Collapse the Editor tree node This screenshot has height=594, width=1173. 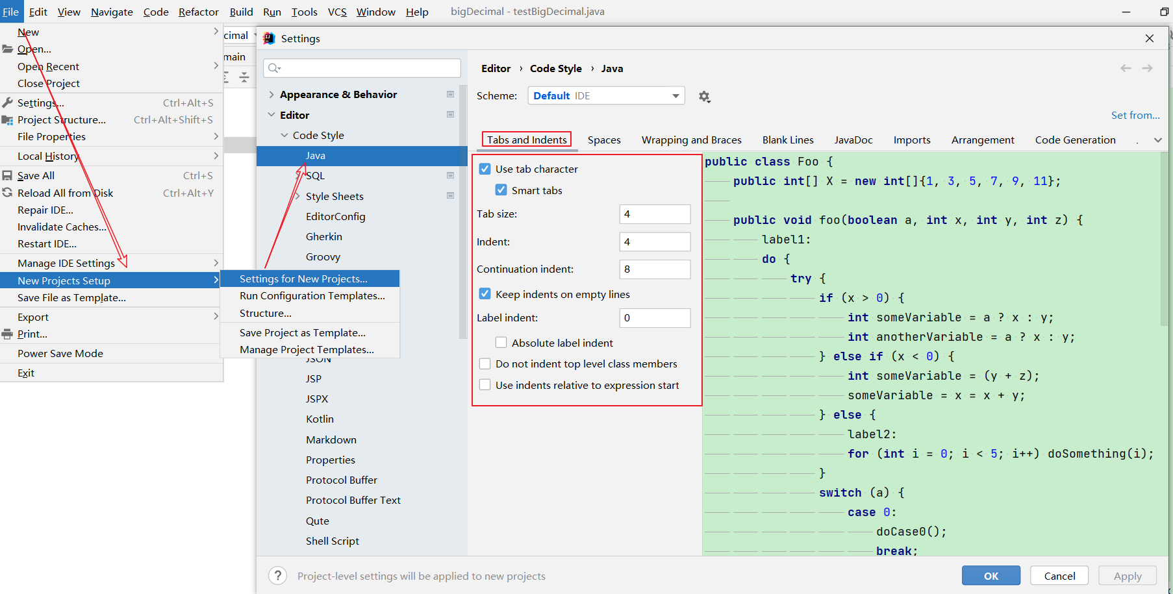pos(271,114)
